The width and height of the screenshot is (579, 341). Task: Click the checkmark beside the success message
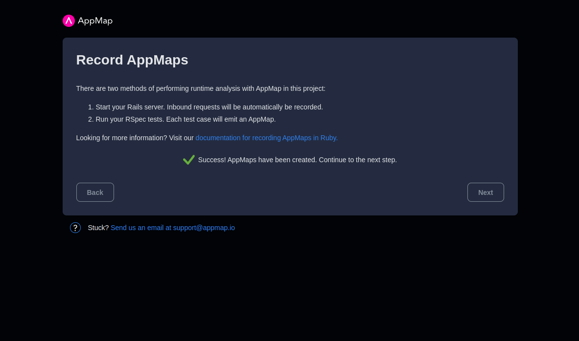point(189,159)
